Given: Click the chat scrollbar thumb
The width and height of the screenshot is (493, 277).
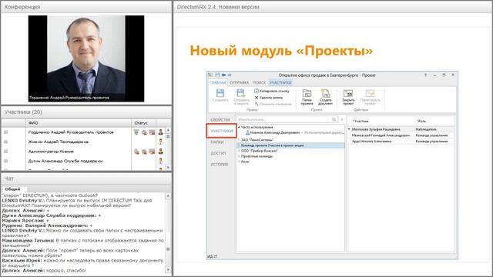Looking at the screenshot, I should pos(168,249).
